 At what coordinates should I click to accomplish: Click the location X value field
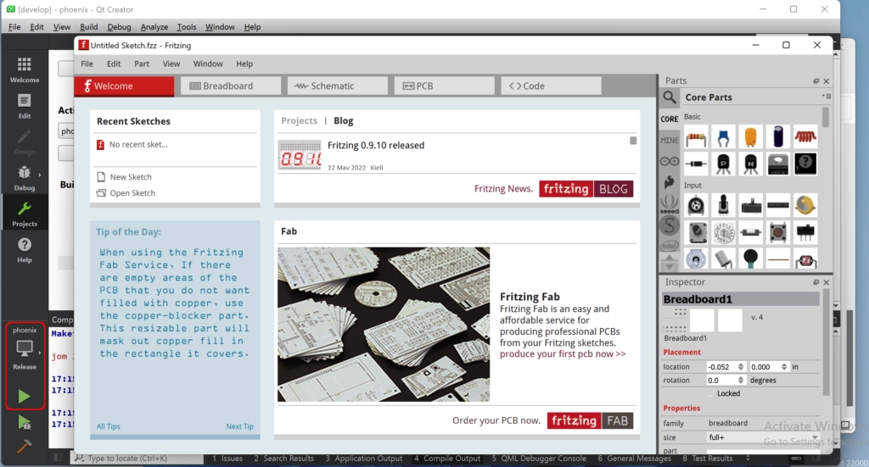(x=721, y=367)
